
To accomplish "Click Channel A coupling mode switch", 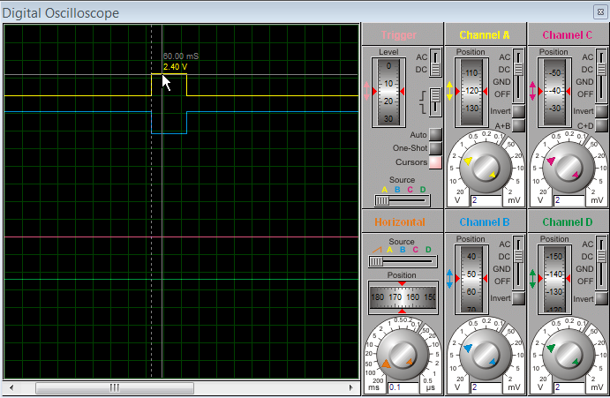I will click(x=518, y=75).
